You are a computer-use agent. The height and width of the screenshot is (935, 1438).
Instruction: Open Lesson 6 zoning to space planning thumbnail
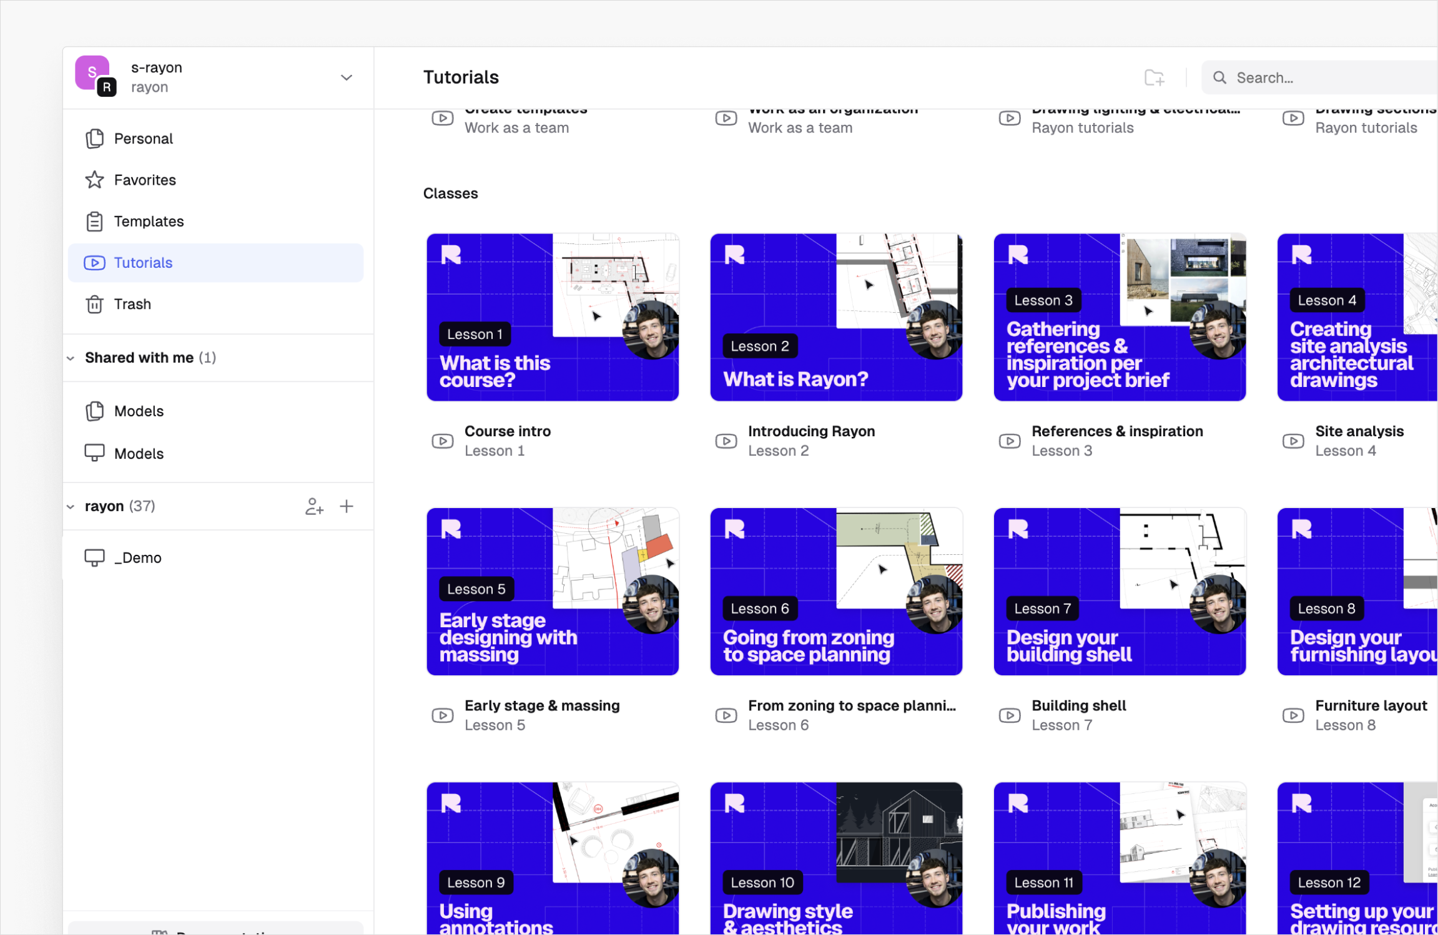tap(836, 591)
